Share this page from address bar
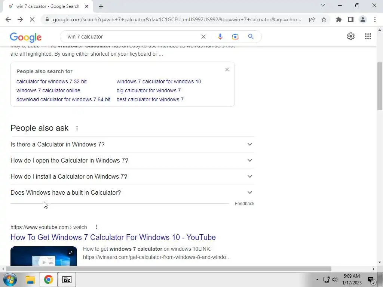The image size is (383, 287). (312, 19)
